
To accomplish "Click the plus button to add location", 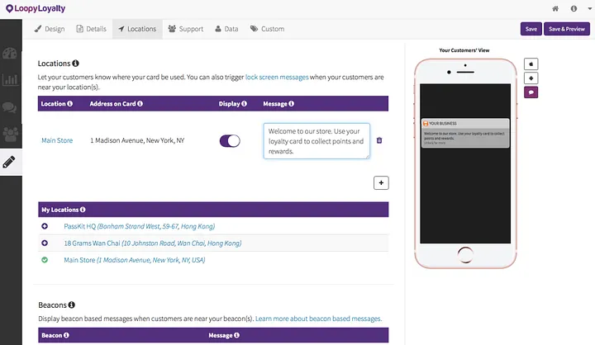I will (381, 182).
